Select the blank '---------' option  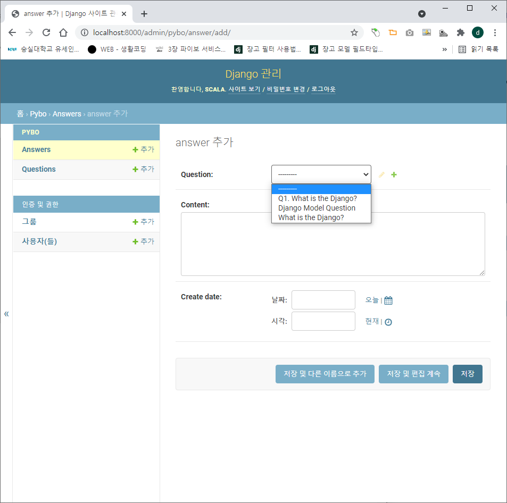click(321, 189)
